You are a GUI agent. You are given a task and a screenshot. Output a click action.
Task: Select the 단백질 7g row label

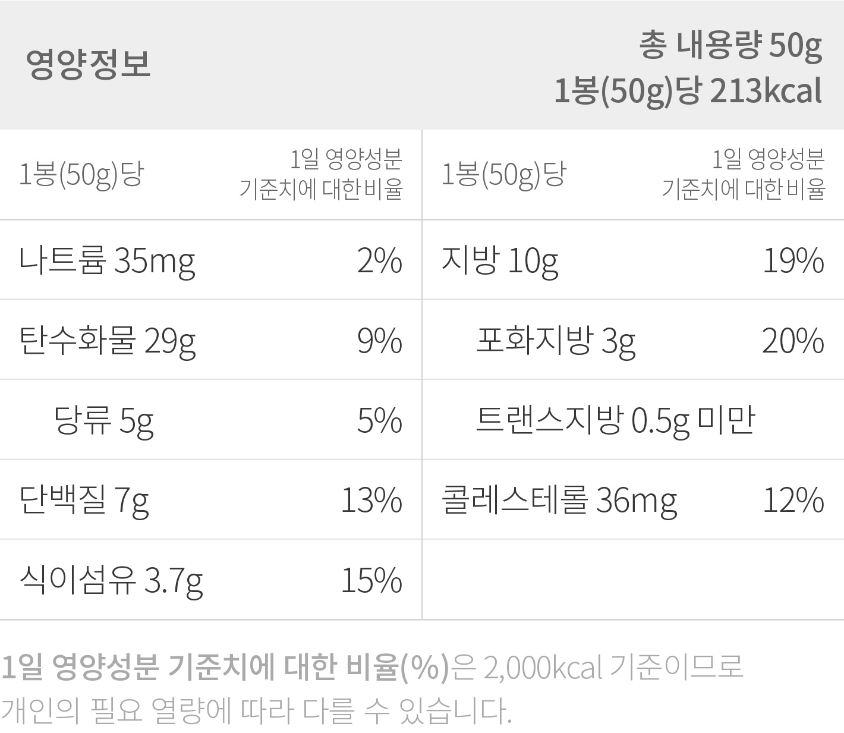84,500
